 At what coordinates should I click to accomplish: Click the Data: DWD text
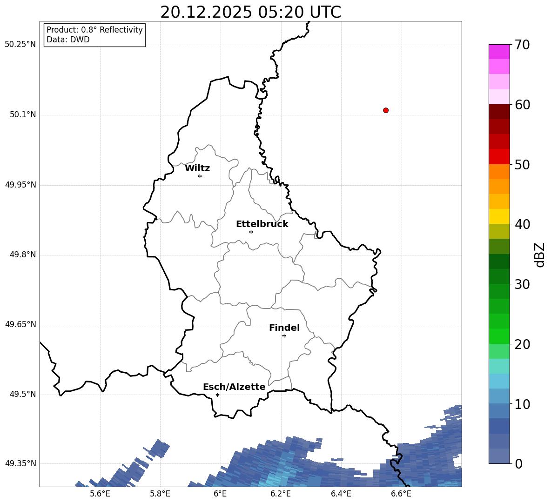68,40
